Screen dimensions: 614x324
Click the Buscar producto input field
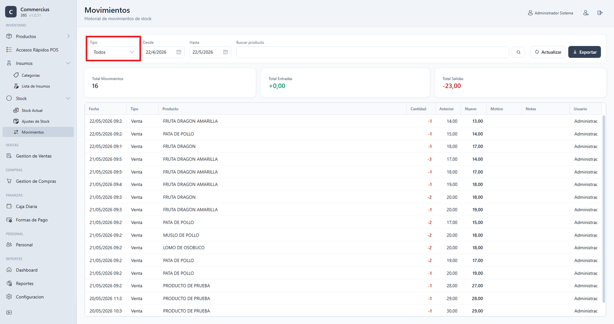[373, 52]
